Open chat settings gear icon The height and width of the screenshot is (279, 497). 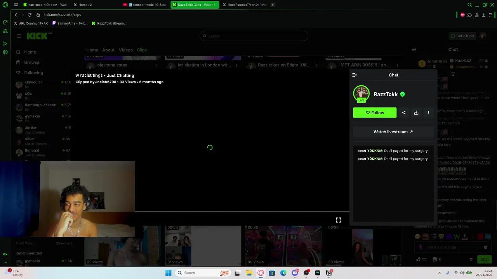pos(471,260)
